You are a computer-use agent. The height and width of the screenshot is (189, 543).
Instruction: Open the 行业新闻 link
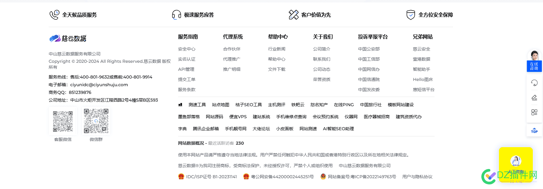pyautogui.click(x=277, y=49)
